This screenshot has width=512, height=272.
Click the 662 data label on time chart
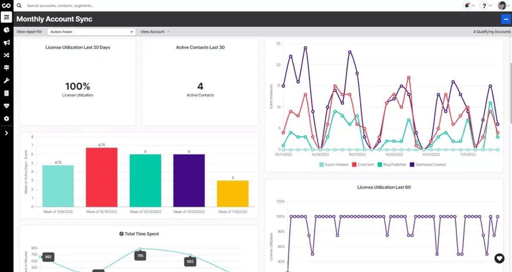point(48,257)
